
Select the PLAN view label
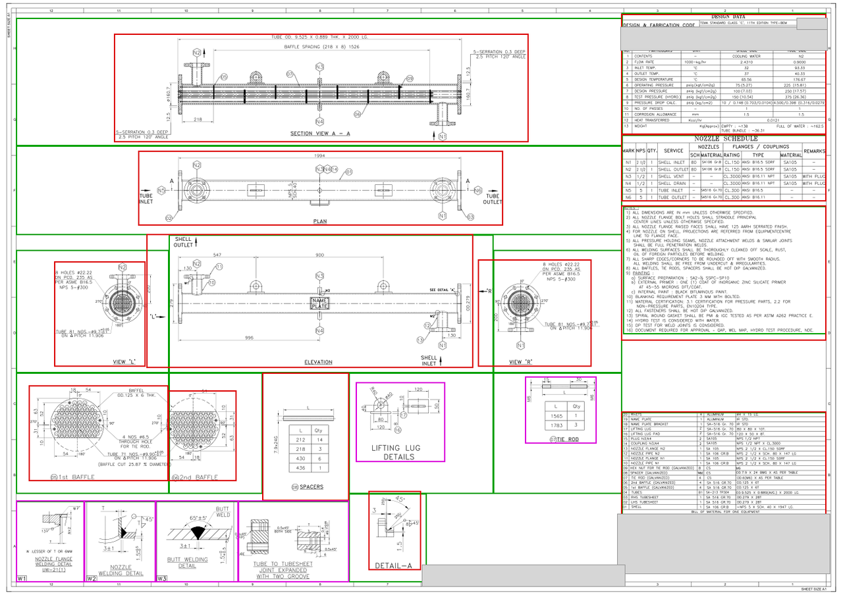coord(320,222)
